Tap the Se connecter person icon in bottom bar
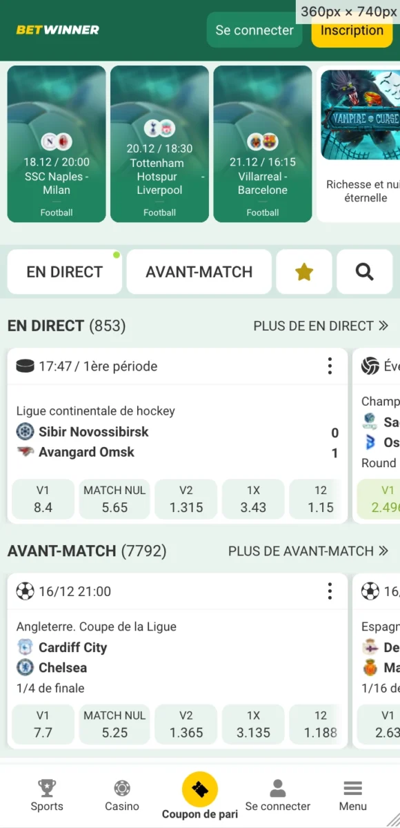 277,789
